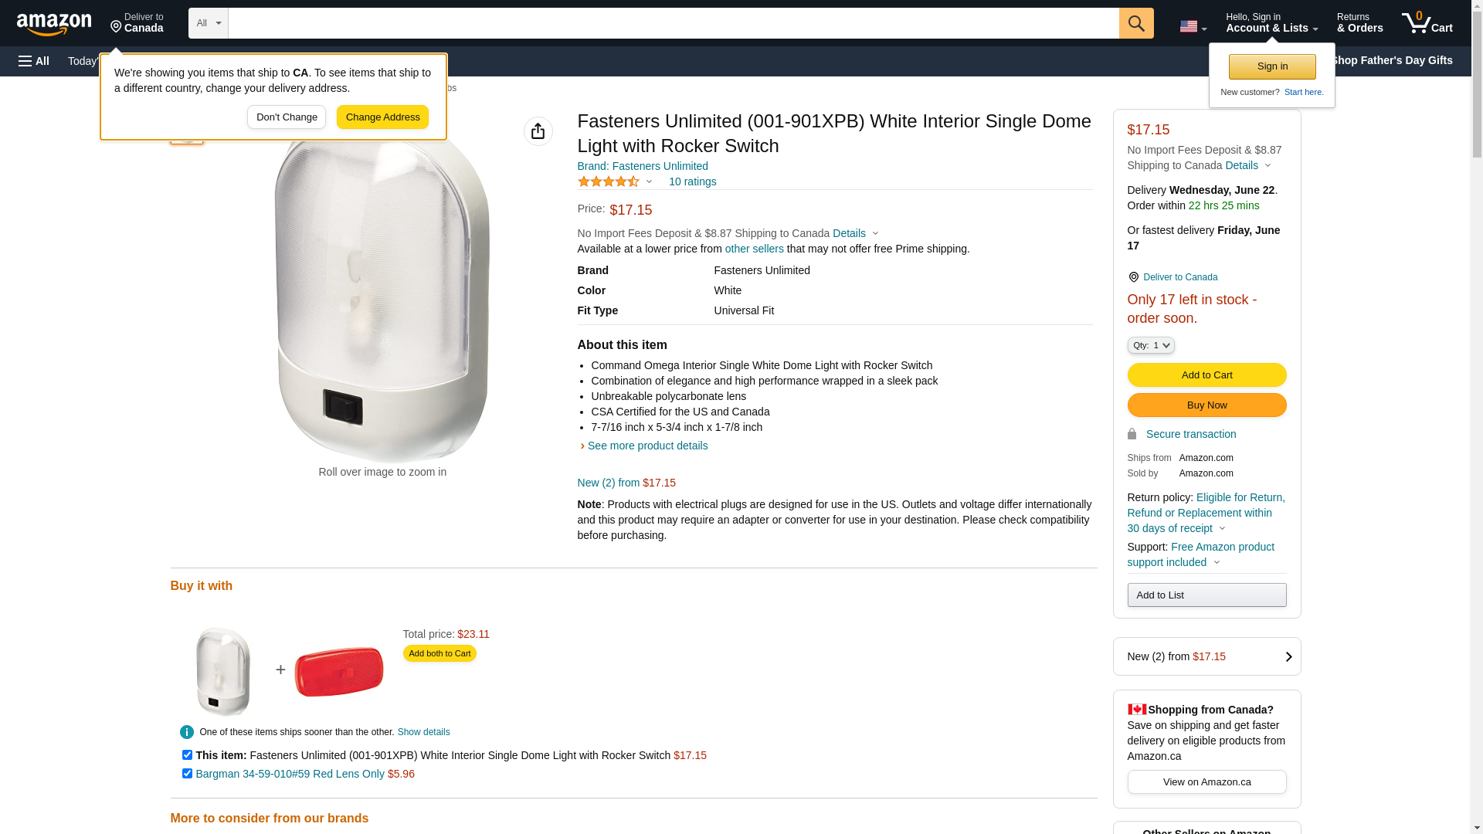The height and width of the screenshot is (834, 1483).
Task: Click the search magnifier button
Action: 1135,23
